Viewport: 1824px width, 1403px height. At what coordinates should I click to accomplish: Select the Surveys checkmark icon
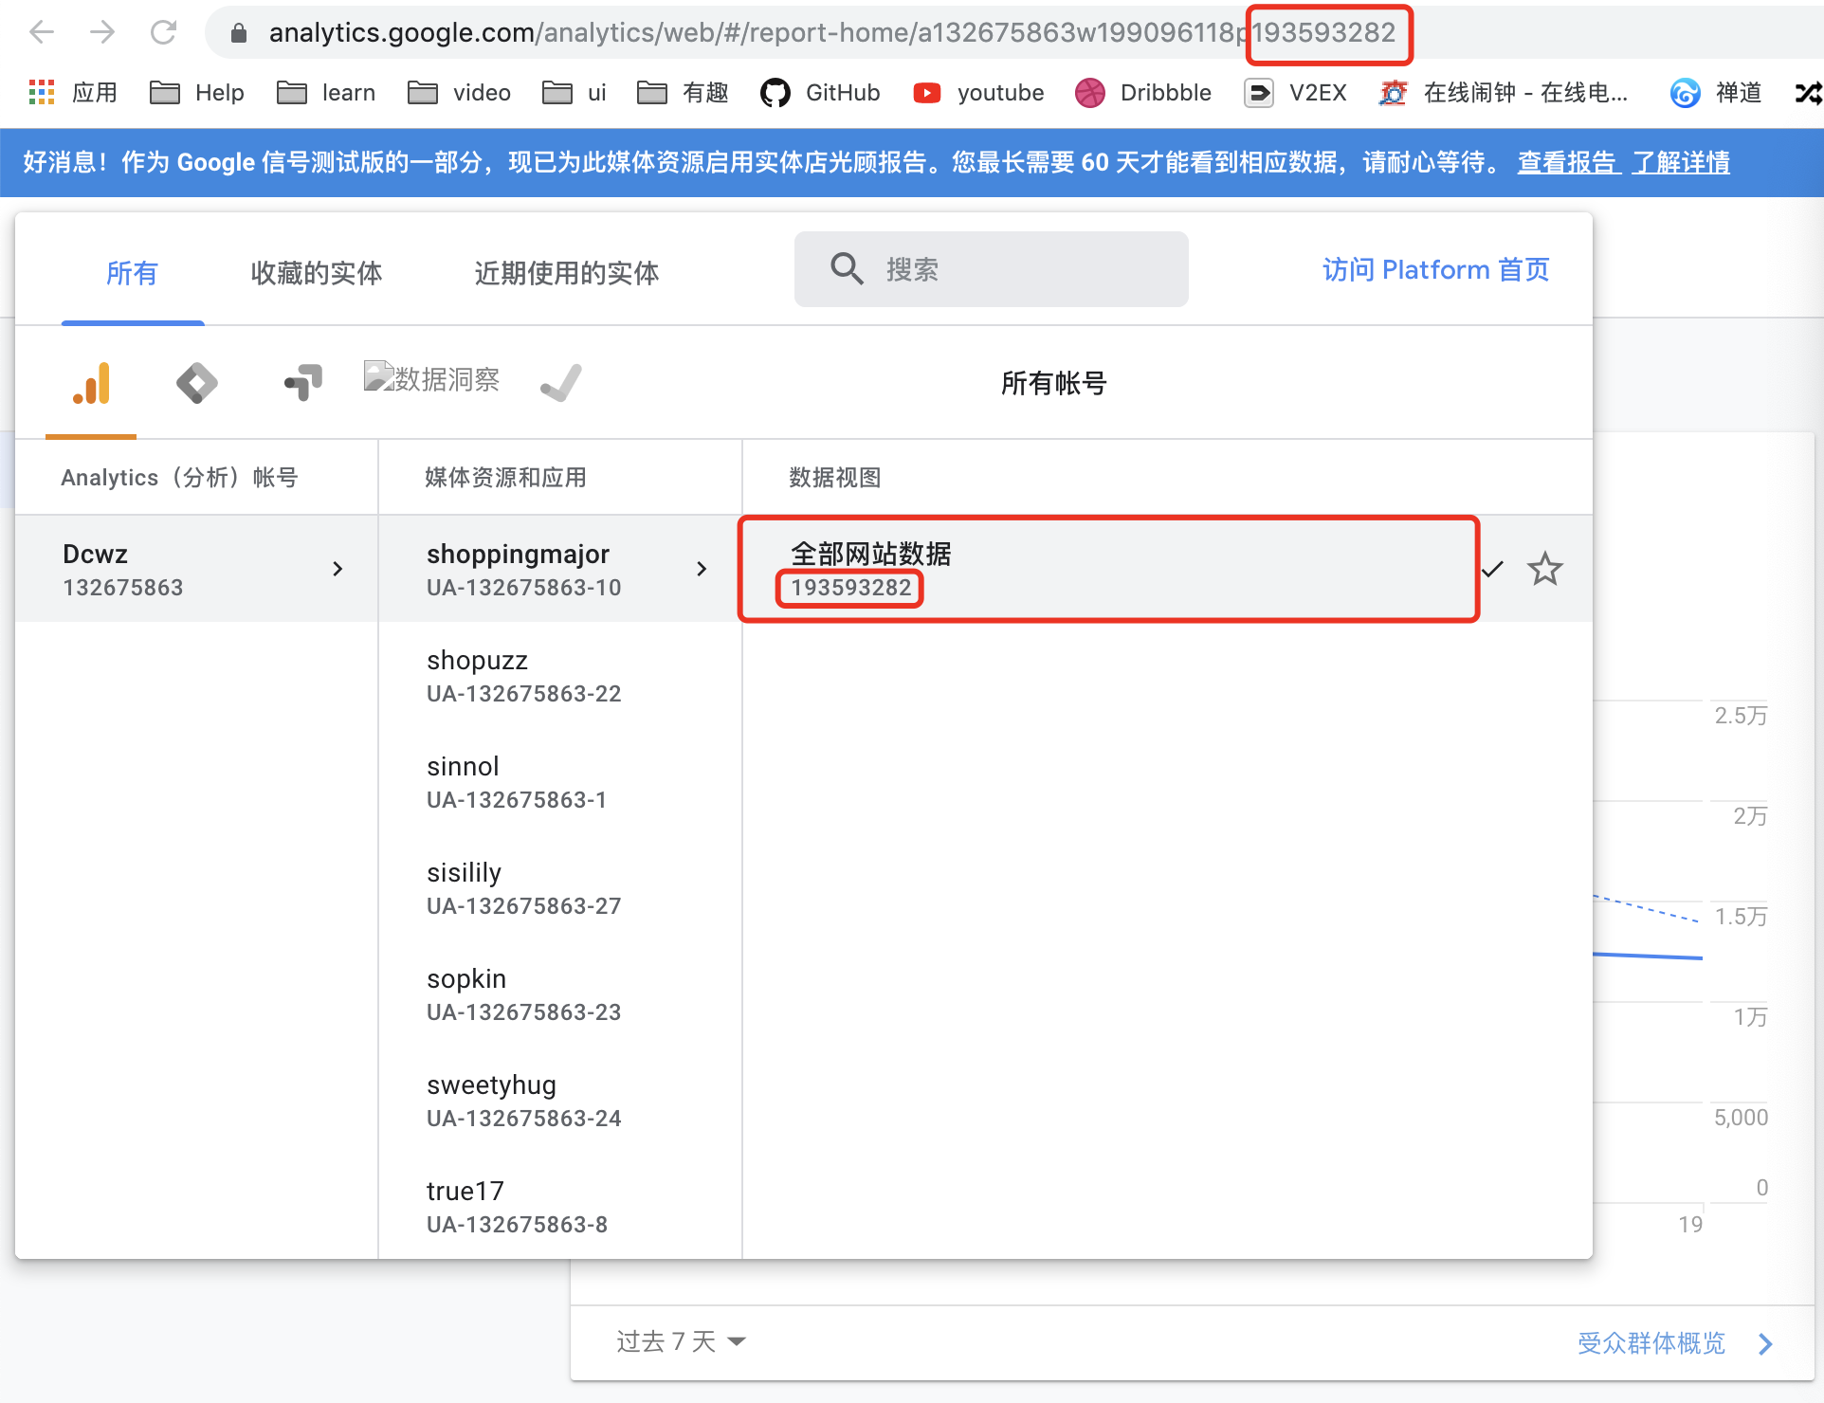560,383
